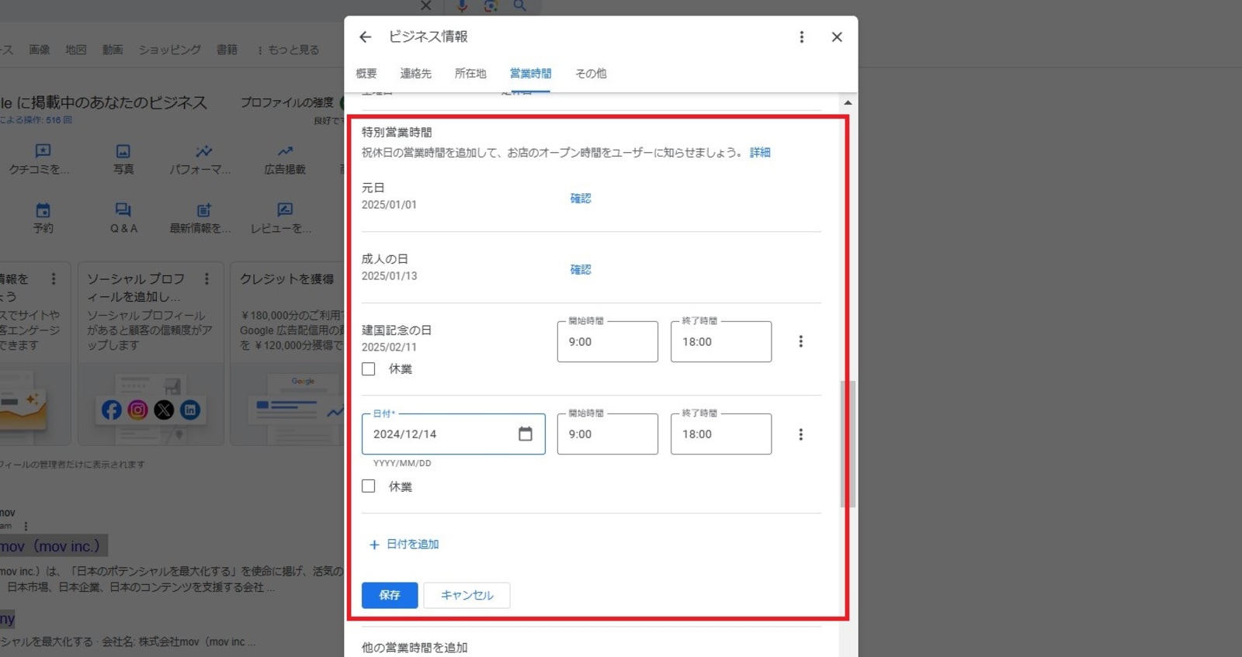Check 休業 for 建国記念の日
1242x657 pixels.
pos(369,369)
